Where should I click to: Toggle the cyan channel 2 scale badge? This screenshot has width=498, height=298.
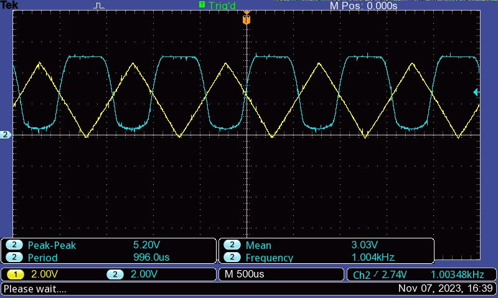[x=116, y=274]
